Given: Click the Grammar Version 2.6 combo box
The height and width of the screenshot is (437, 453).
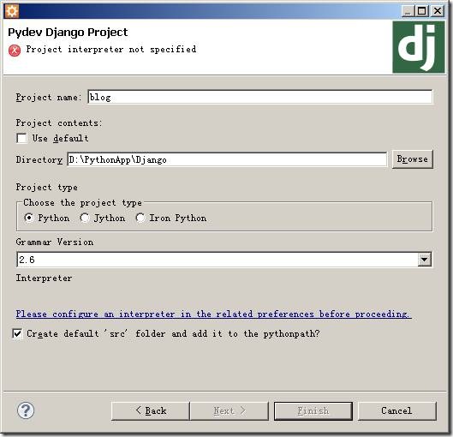Looking at the screenshot, I should coord(224,260).
